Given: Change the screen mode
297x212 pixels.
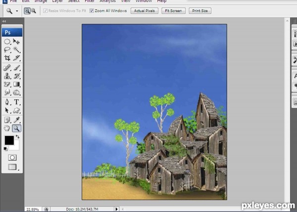Looking at the screenshot, I should pos(12,167).
